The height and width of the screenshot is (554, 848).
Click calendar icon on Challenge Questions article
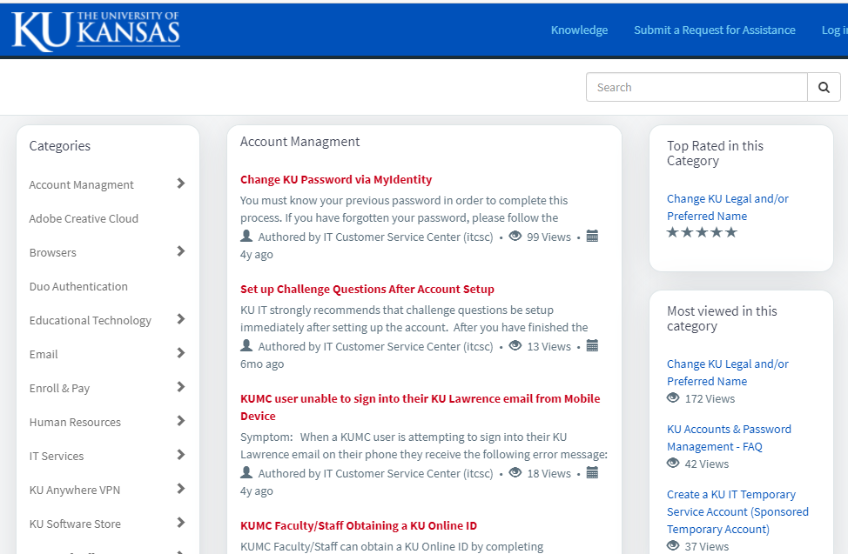[x=592, y=346]
